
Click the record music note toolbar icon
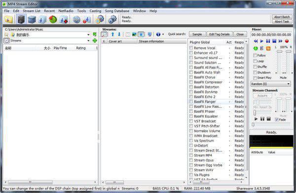point(87,20)
